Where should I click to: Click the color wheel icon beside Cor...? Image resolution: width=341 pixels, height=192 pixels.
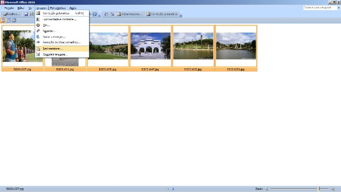38,25
